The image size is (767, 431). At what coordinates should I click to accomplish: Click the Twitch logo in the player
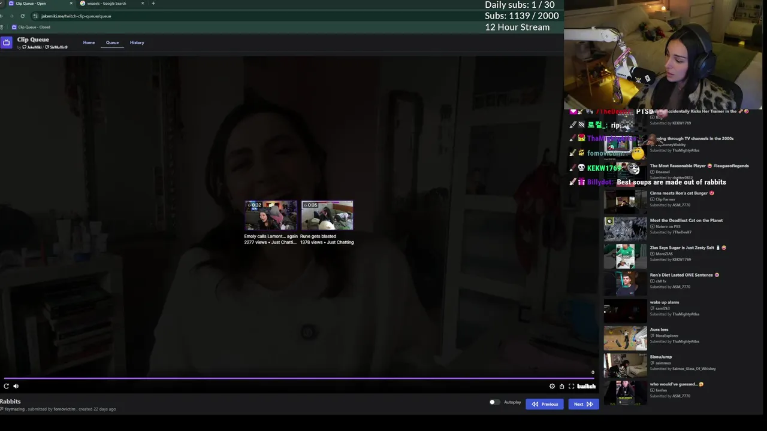pos(586,386)
